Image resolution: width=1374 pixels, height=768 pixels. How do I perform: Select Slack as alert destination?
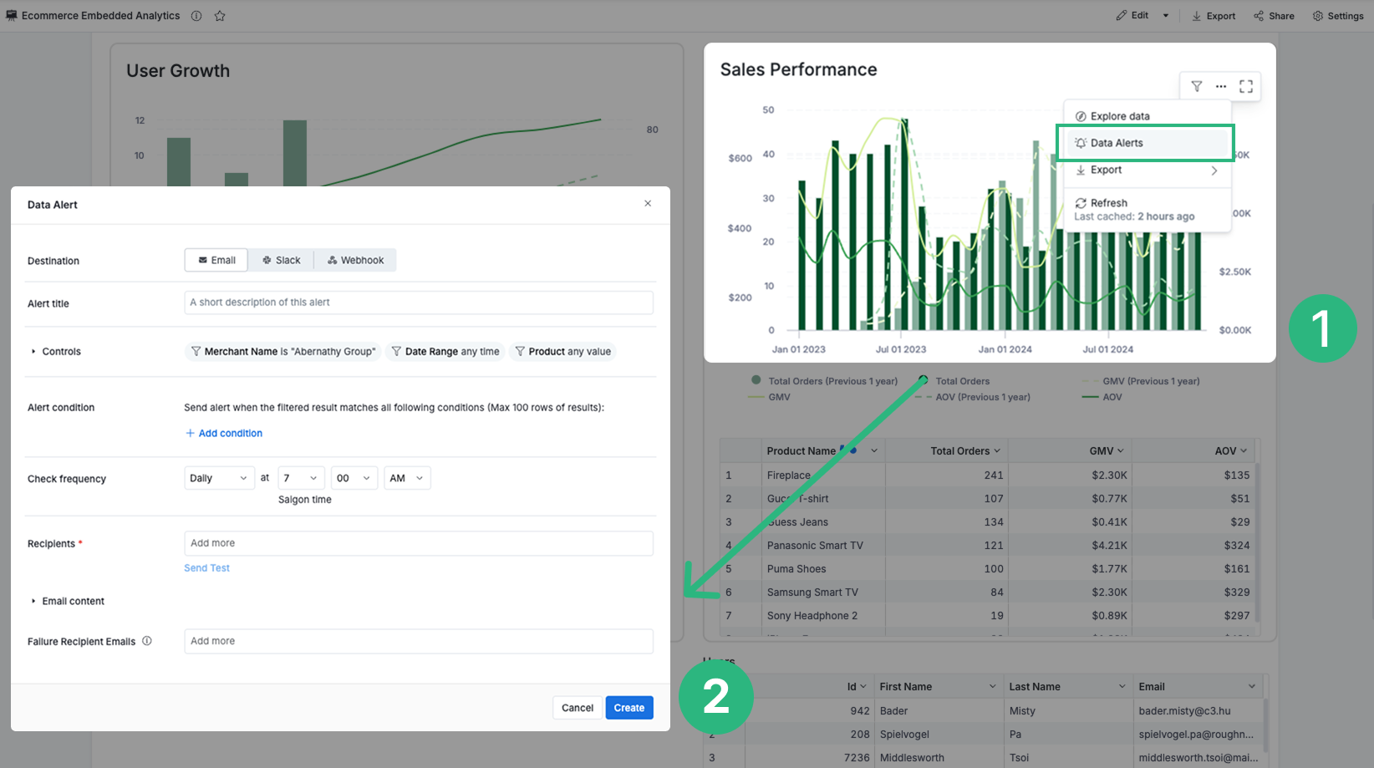pyautogui.click(x=281, y=260)
